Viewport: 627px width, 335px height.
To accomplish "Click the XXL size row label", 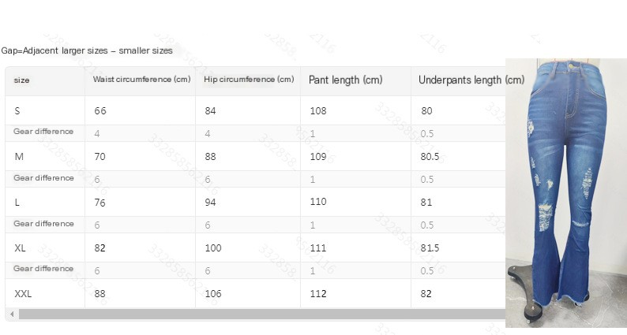I will [23, 294].
